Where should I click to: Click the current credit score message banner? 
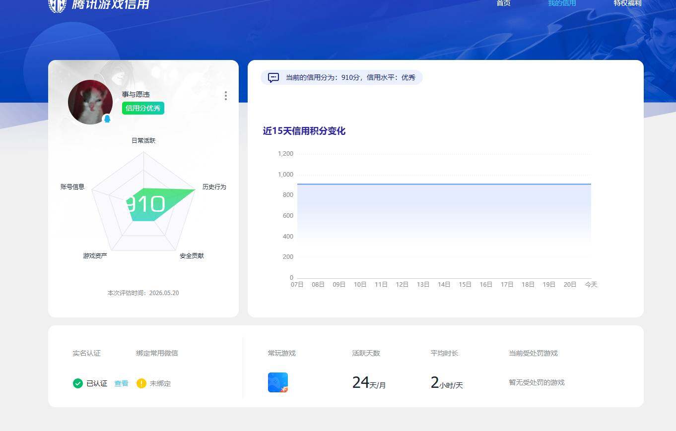341,77
